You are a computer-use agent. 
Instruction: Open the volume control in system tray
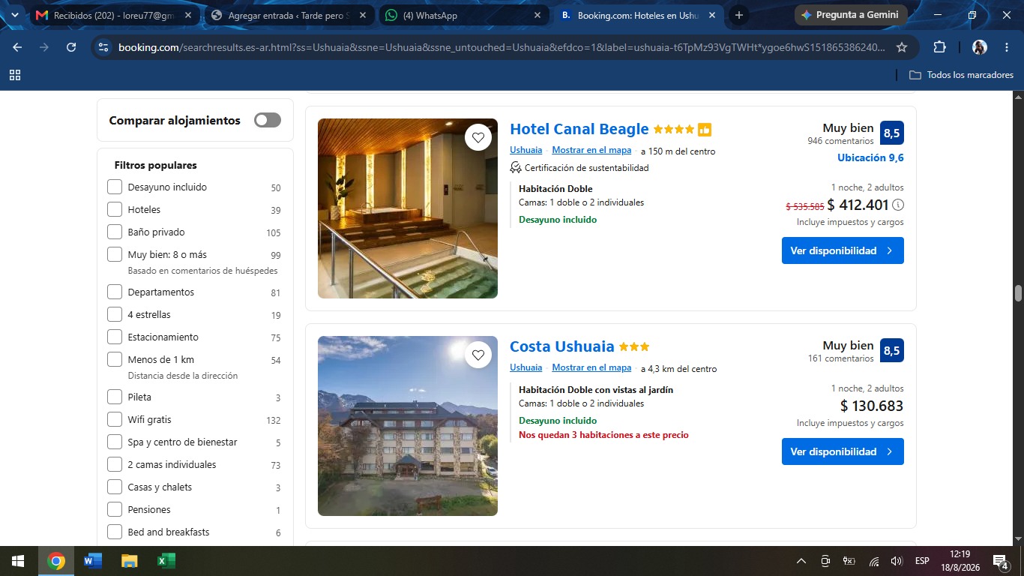(x=896, y=561)
